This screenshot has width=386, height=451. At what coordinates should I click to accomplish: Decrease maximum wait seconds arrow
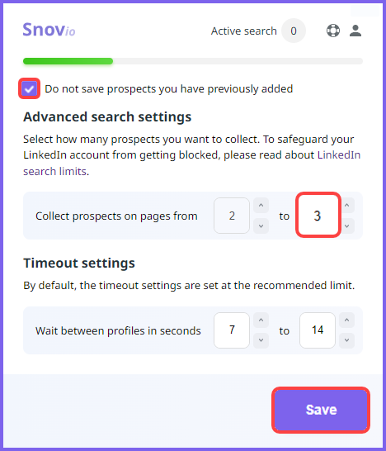346,340
